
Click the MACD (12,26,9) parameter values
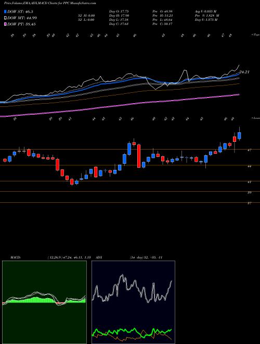[x=69, y=257]
